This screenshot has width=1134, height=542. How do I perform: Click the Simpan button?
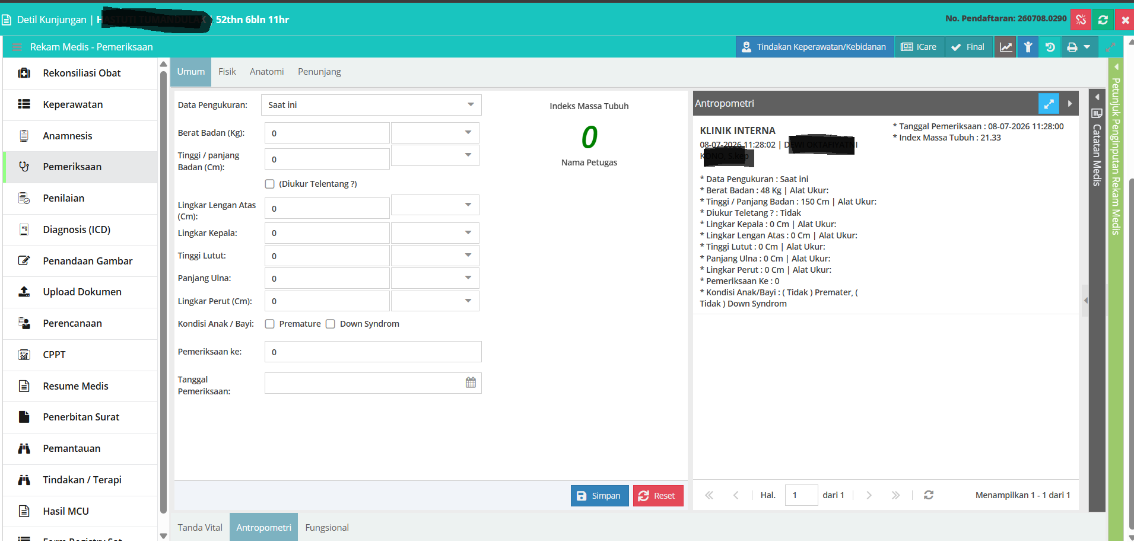click(x=599, y=496)
